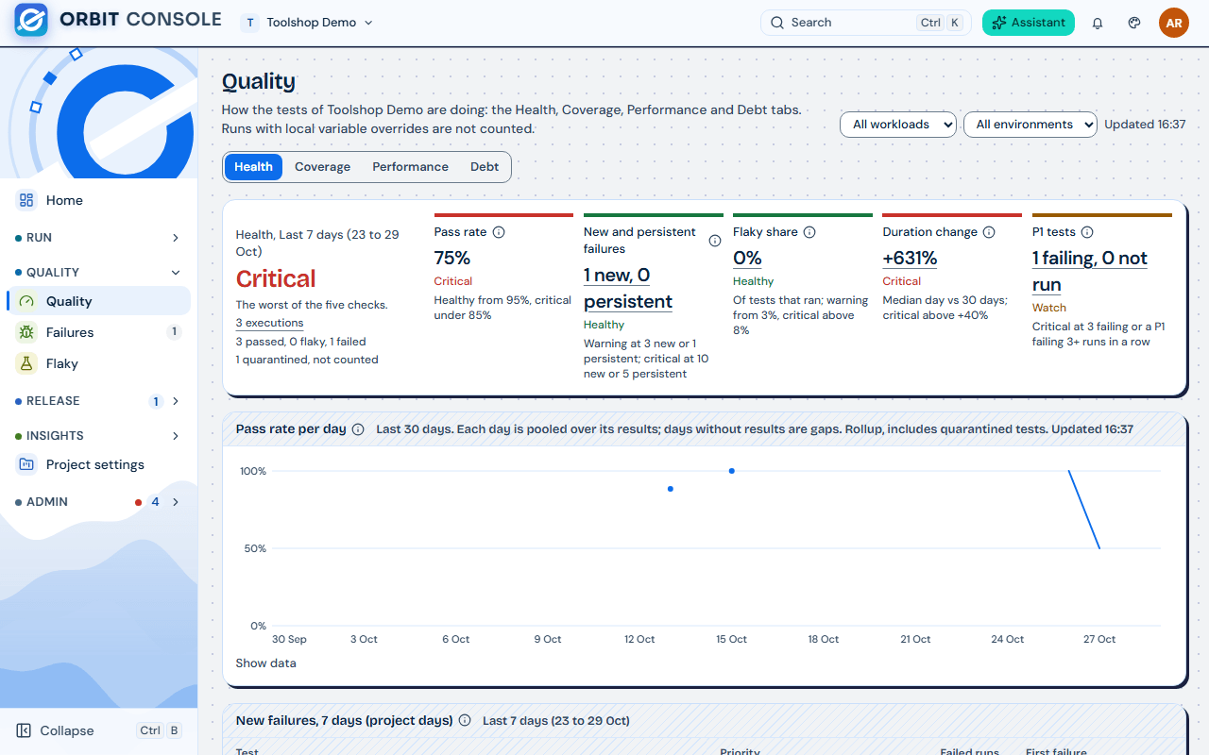The height and width of the screenshot is (755, 1209).
Task: Click the Project settings icon
Action: click(26, 464)
